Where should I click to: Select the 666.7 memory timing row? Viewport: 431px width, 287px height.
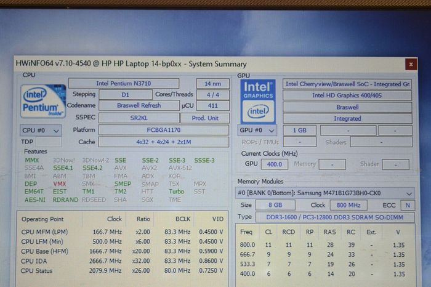click(x=323, y=254)
